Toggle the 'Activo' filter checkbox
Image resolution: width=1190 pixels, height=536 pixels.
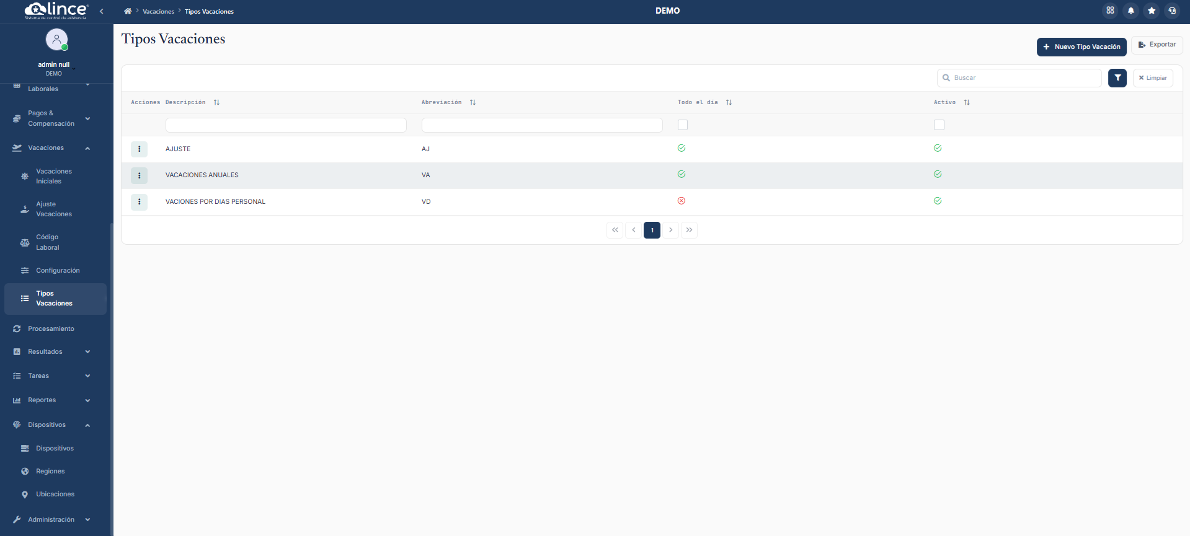point(939,125)
